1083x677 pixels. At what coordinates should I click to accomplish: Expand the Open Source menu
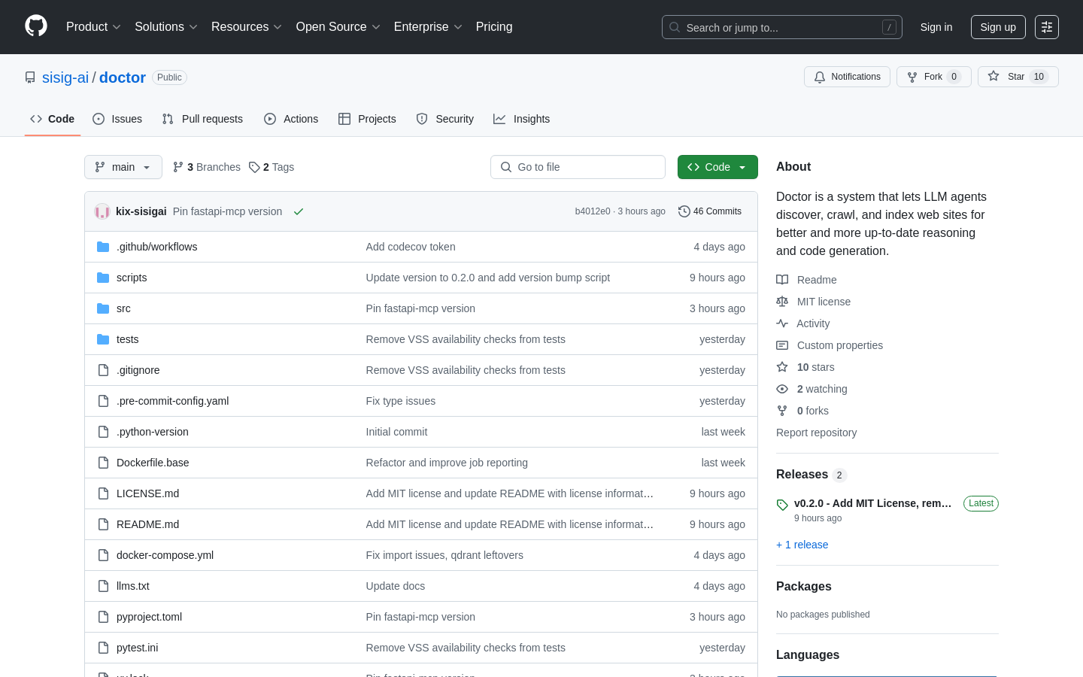338,26
